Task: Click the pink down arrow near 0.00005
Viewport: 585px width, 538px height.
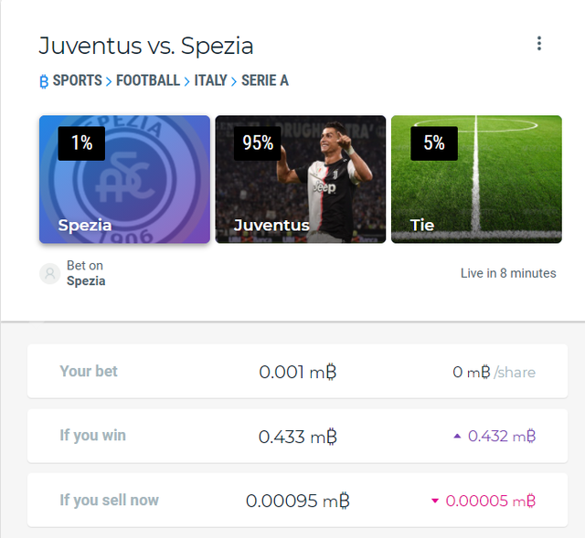Action: click(x=435, y=501)
